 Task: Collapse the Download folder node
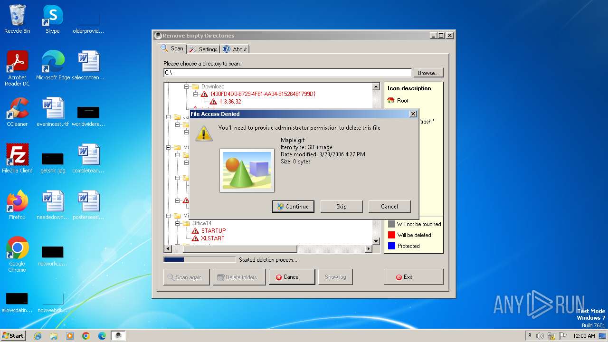coord(187,86)
